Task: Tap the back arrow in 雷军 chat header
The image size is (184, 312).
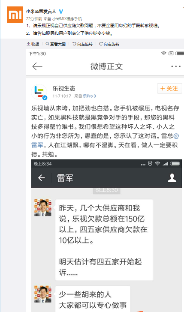Action: [42, 178]
